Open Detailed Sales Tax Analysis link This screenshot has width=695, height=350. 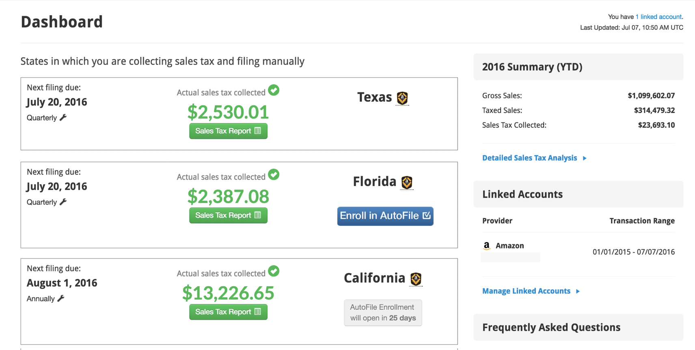529,158
